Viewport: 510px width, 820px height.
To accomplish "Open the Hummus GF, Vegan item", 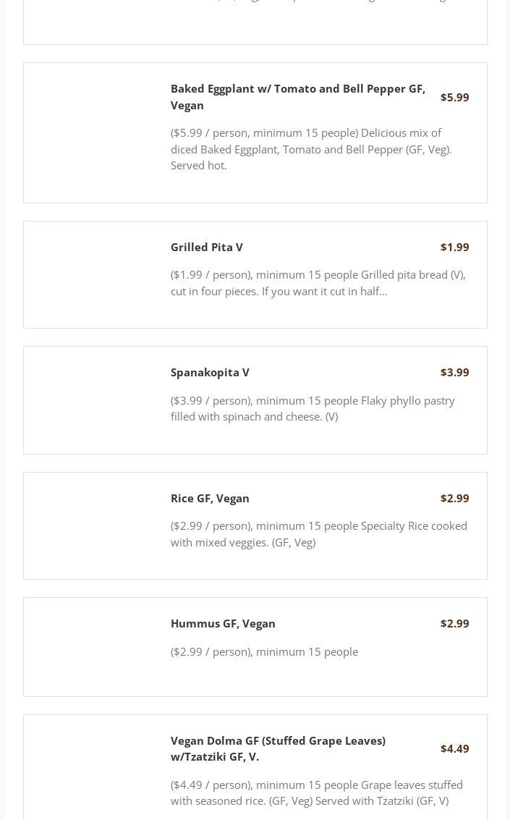I will coord(223,623).
